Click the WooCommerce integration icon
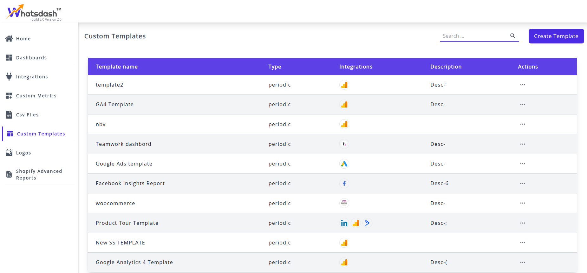The height and width of the screenshot is (273, 587). click(344, 203)
